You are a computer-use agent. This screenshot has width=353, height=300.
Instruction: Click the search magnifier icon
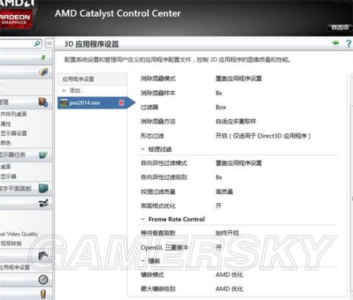coord(37,44)
